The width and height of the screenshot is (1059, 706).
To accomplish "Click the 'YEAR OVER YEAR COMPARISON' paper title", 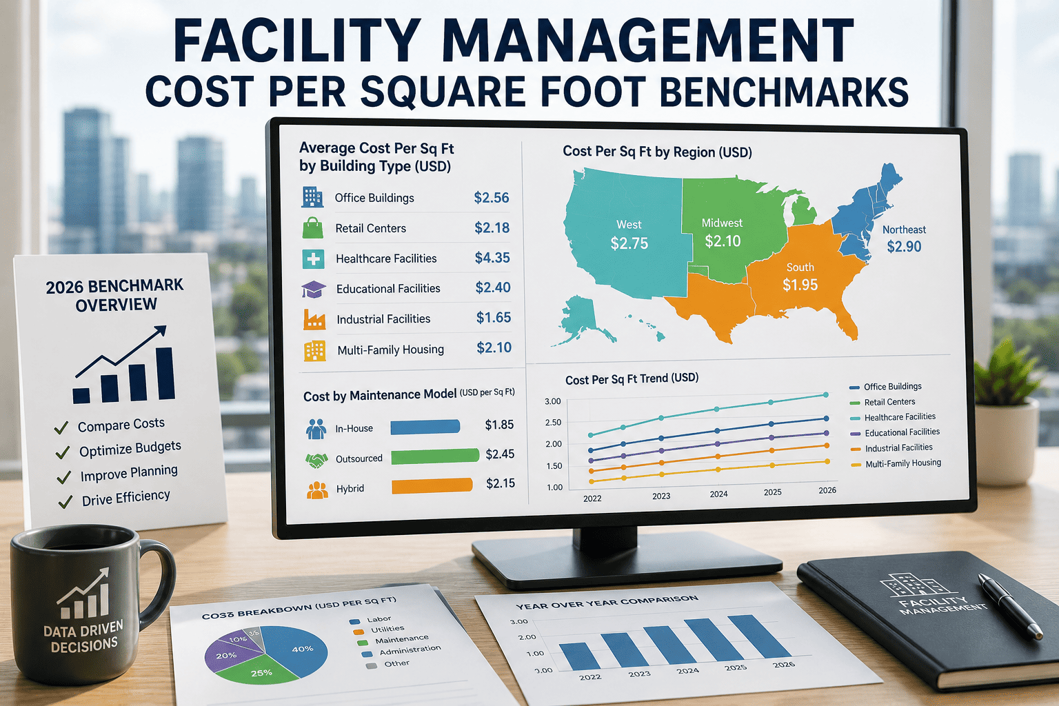I will click(x=607, y=603).
